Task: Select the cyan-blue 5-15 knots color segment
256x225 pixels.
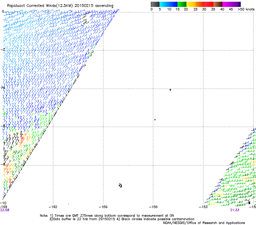Action: 168,4
